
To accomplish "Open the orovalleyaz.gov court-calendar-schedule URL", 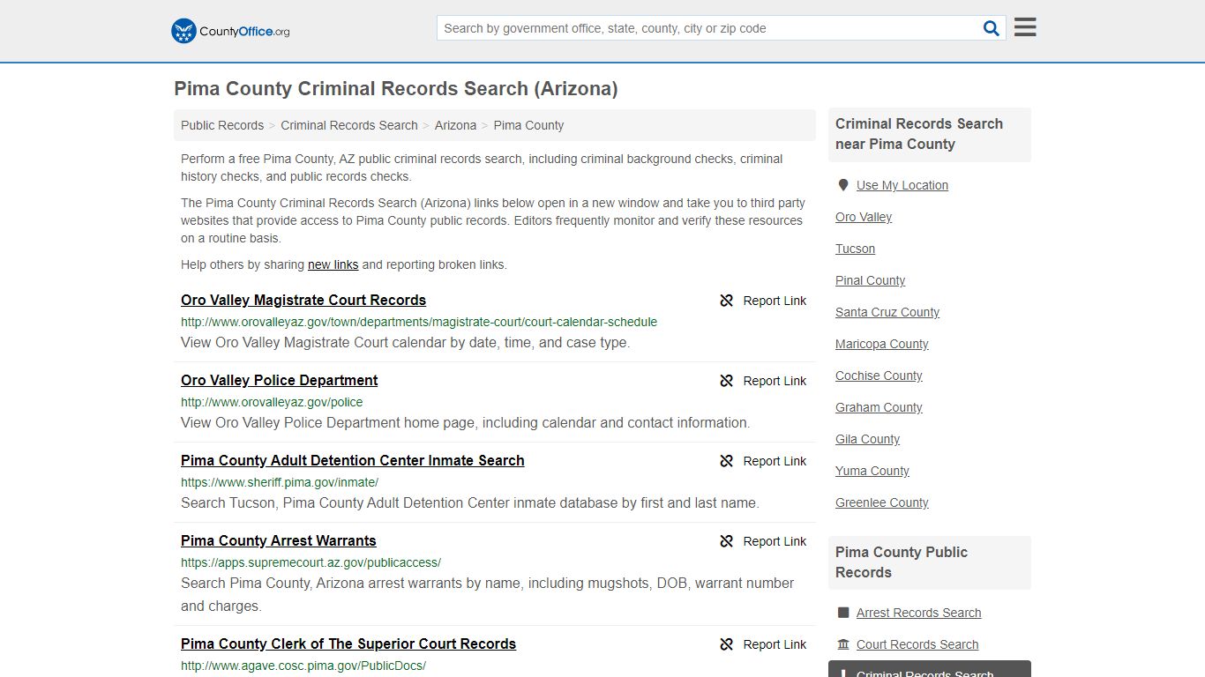I will (419, 322).
